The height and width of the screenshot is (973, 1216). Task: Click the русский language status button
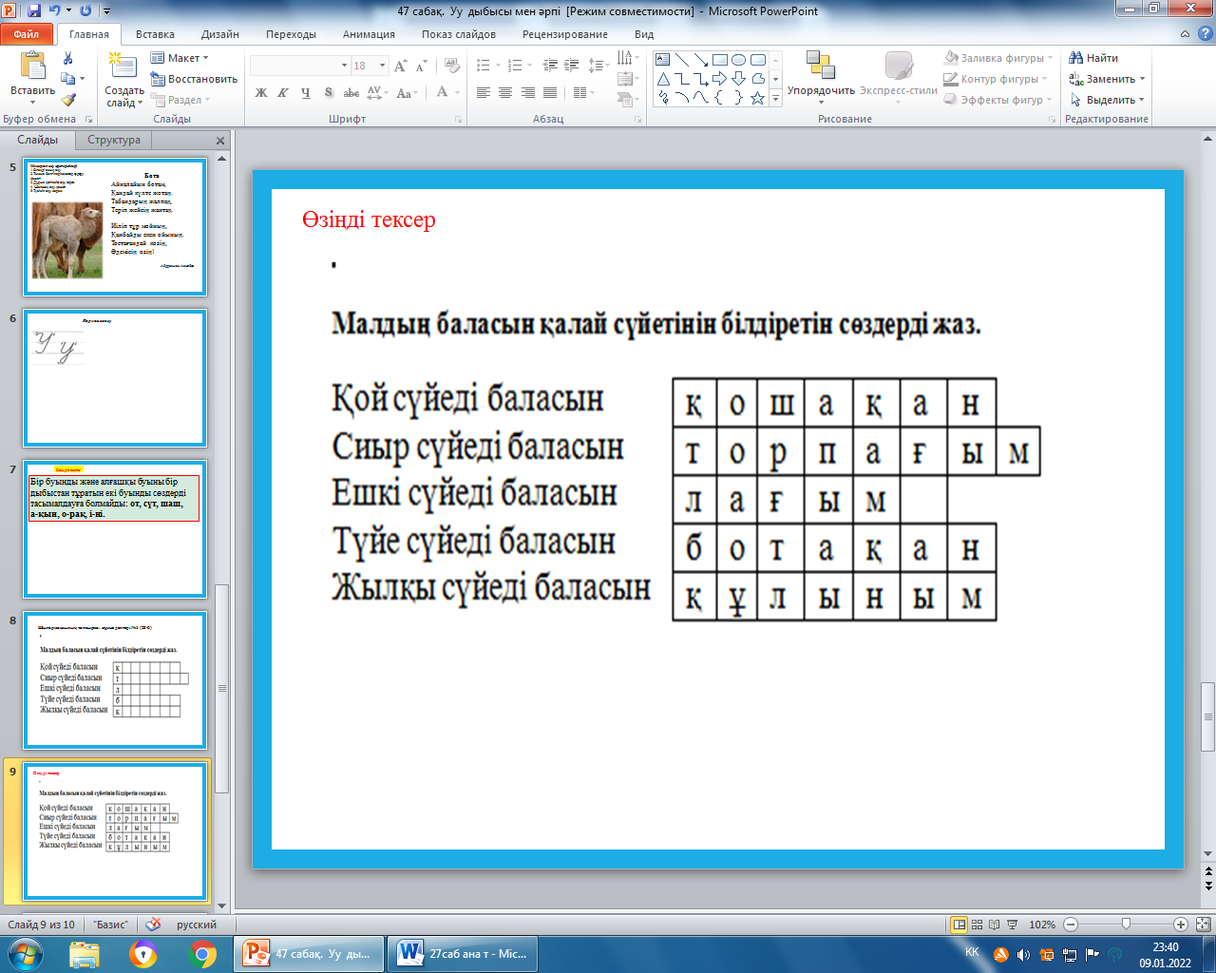point(197,925)
